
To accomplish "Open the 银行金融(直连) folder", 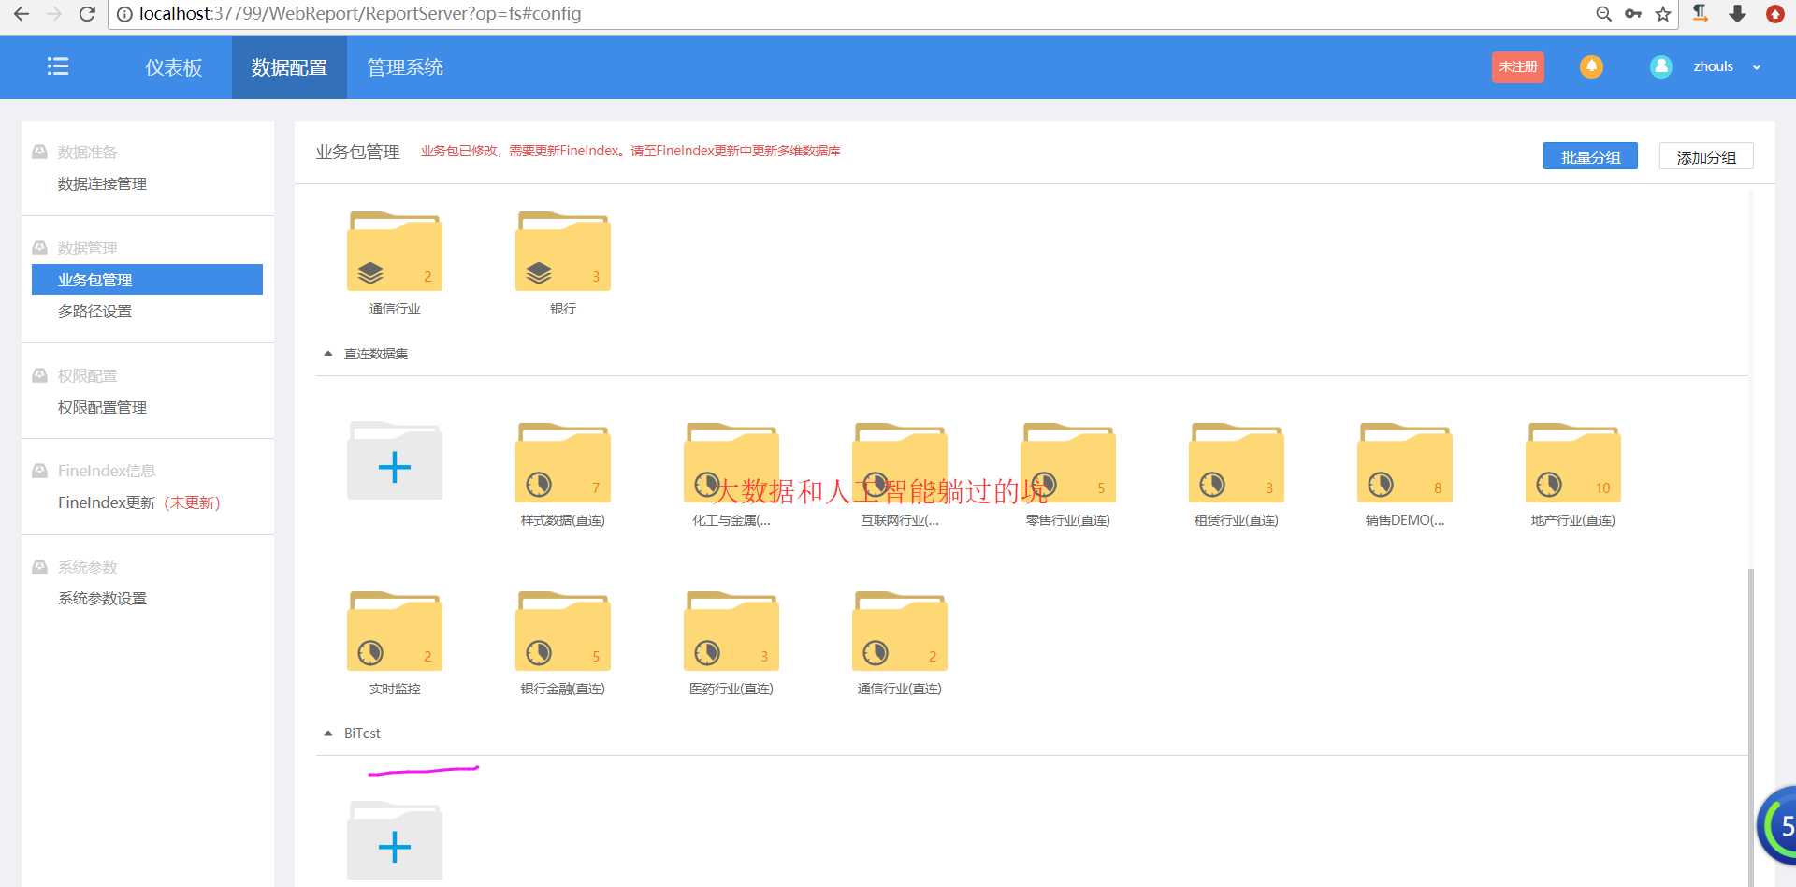I will [x=563, y=631].
